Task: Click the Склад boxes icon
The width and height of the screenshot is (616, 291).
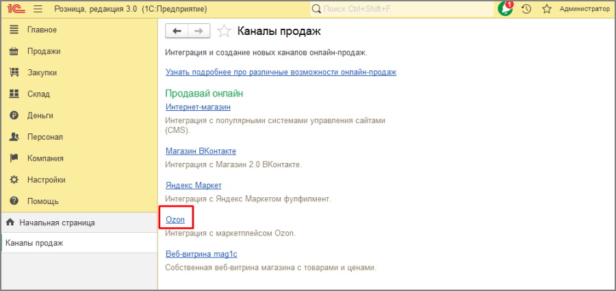Action: (x=14, y=94)
